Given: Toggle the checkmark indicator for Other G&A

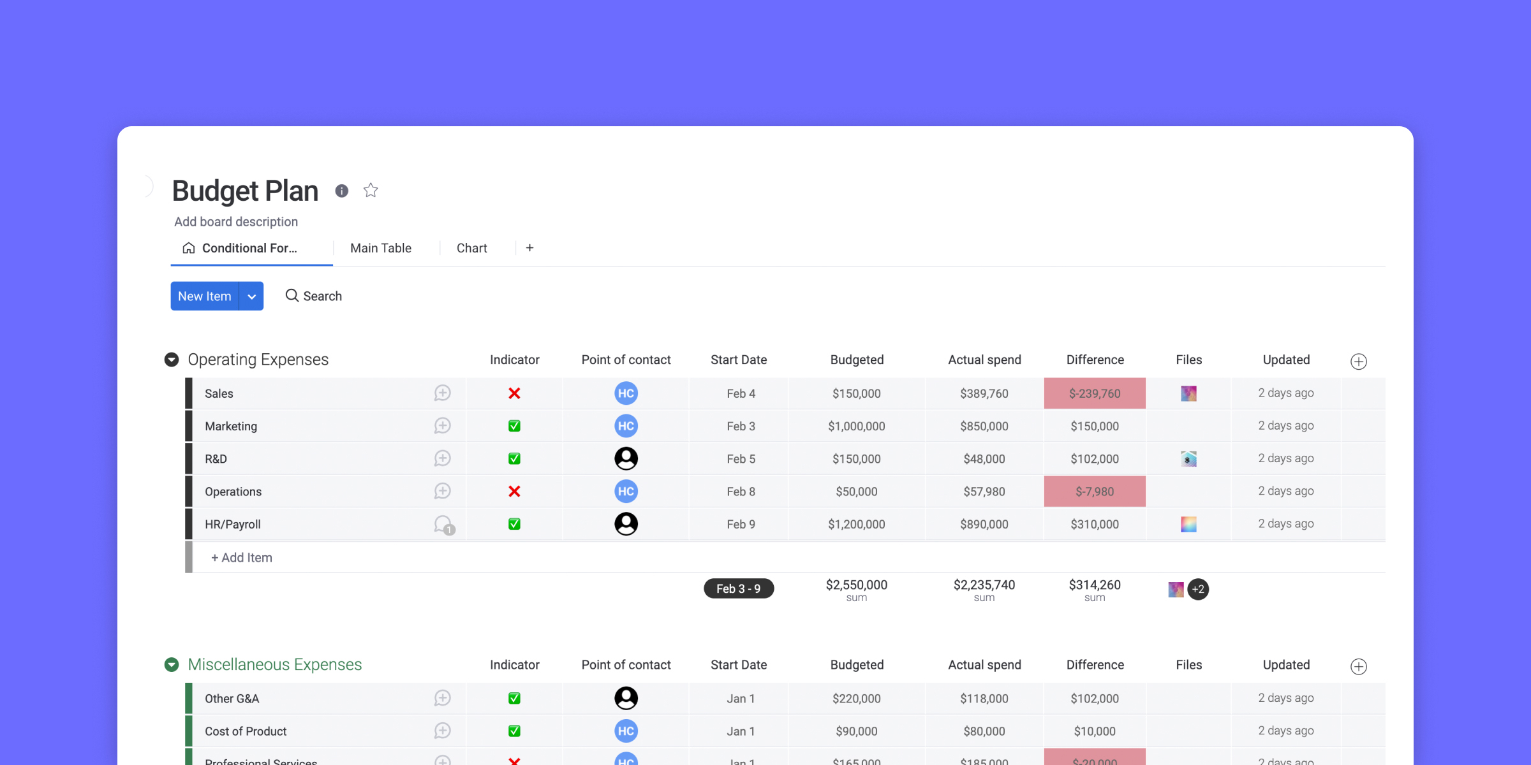Looking at the screenshot, I should click(x=514, y=697).
